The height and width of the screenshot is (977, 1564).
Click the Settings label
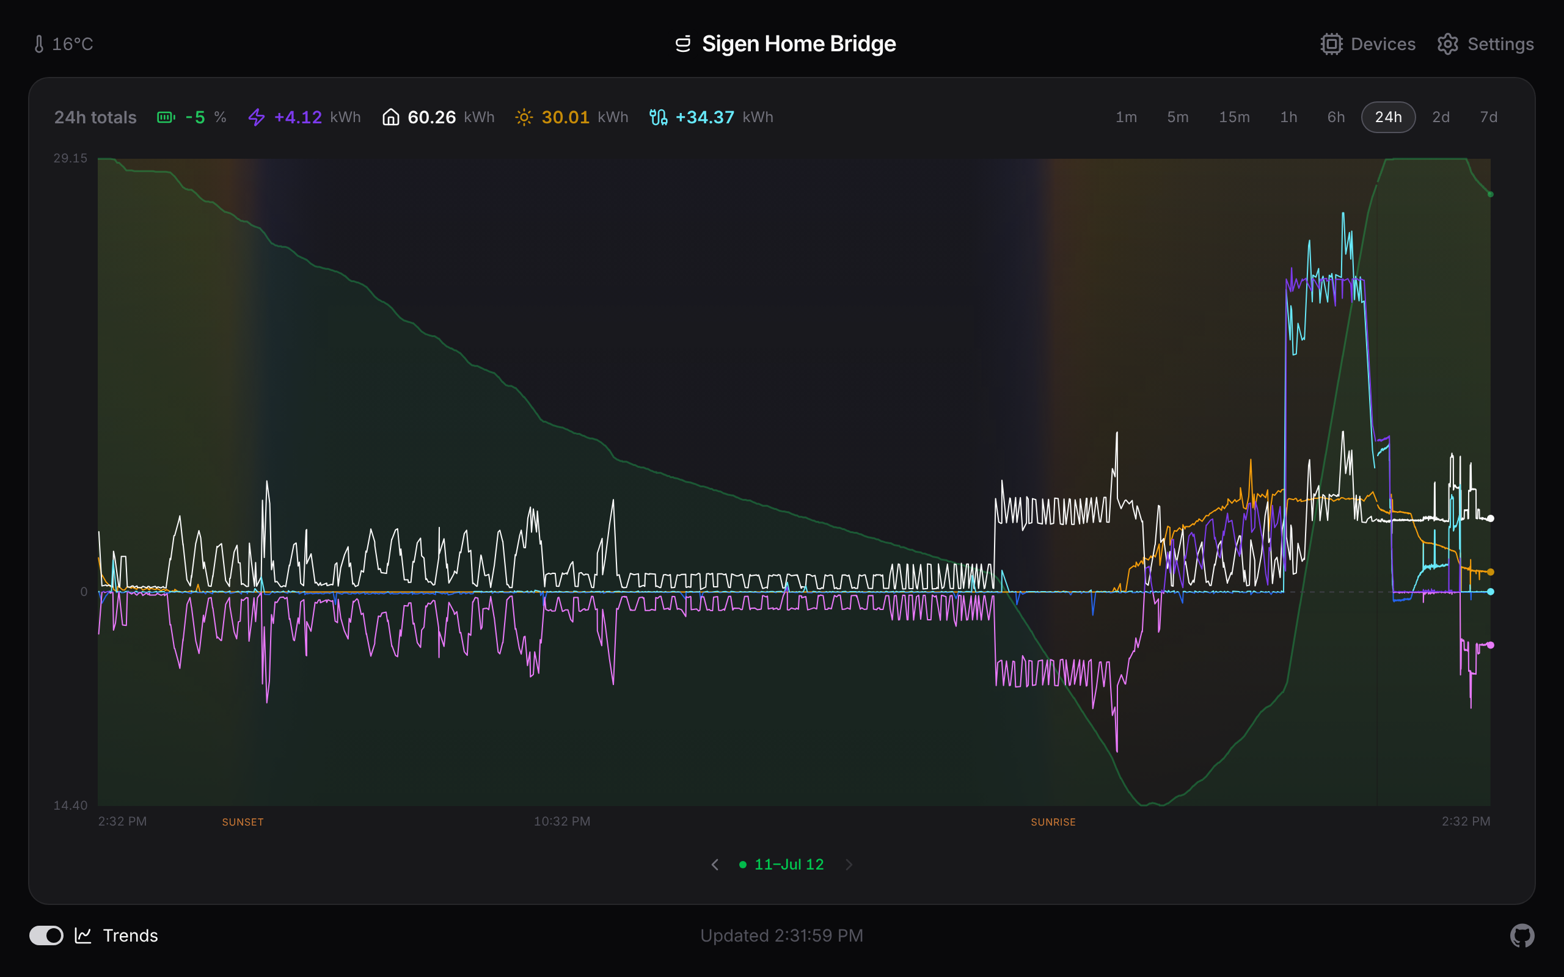(1500, 44)
